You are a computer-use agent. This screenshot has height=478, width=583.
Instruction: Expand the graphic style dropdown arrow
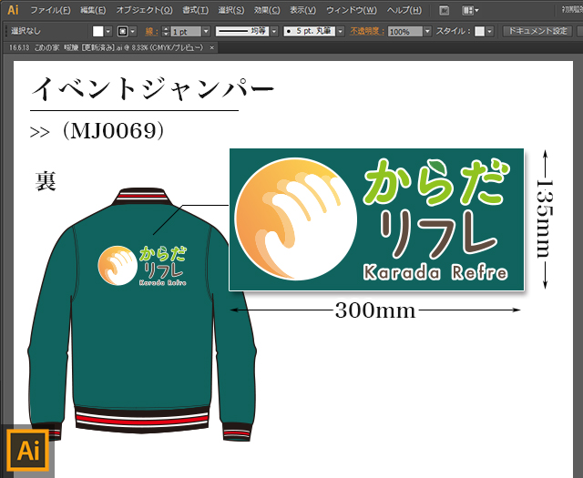(x=490, y=32)
